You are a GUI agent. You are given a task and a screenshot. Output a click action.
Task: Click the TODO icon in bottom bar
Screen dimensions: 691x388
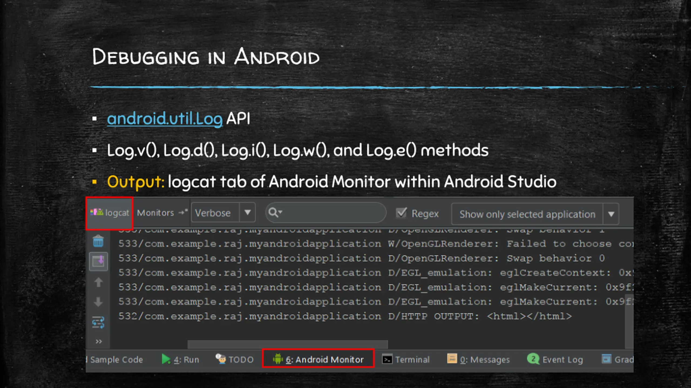click(x=221, y=359)
